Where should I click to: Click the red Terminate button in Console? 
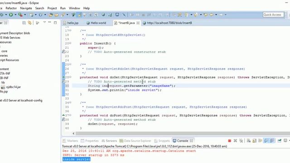[x=230, y=141]
